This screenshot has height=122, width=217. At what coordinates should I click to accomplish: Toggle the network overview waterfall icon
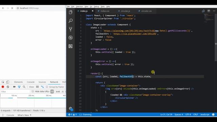42,87
